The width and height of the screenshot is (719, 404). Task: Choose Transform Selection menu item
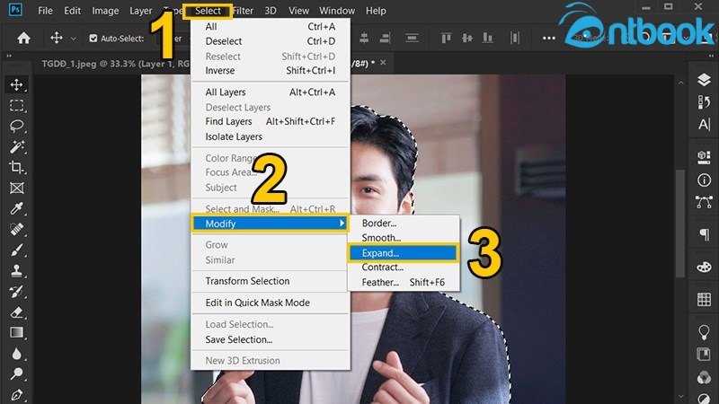tap(271, 281)
